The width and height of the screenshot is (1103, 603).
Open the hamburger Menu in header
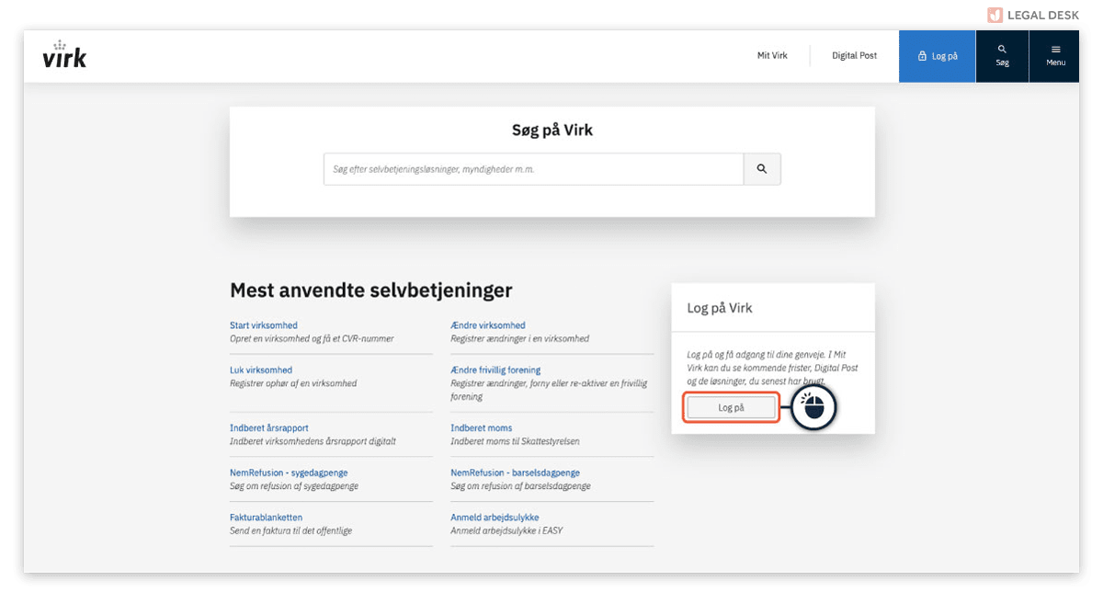(x=1055, y=56)
